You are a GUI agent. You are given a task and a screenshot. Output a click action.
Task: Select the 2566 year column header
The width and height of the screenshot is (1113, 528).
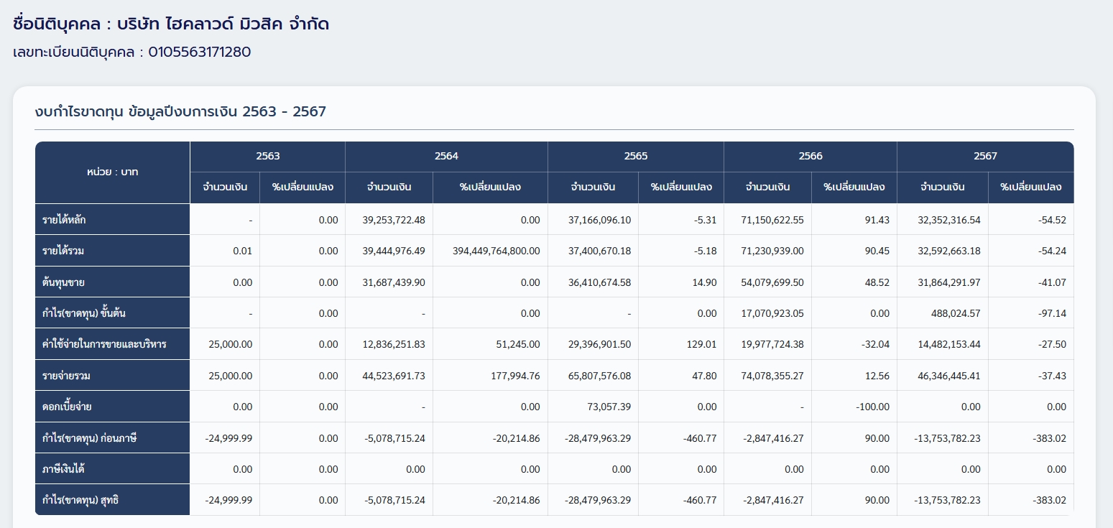tap(810, 156)
